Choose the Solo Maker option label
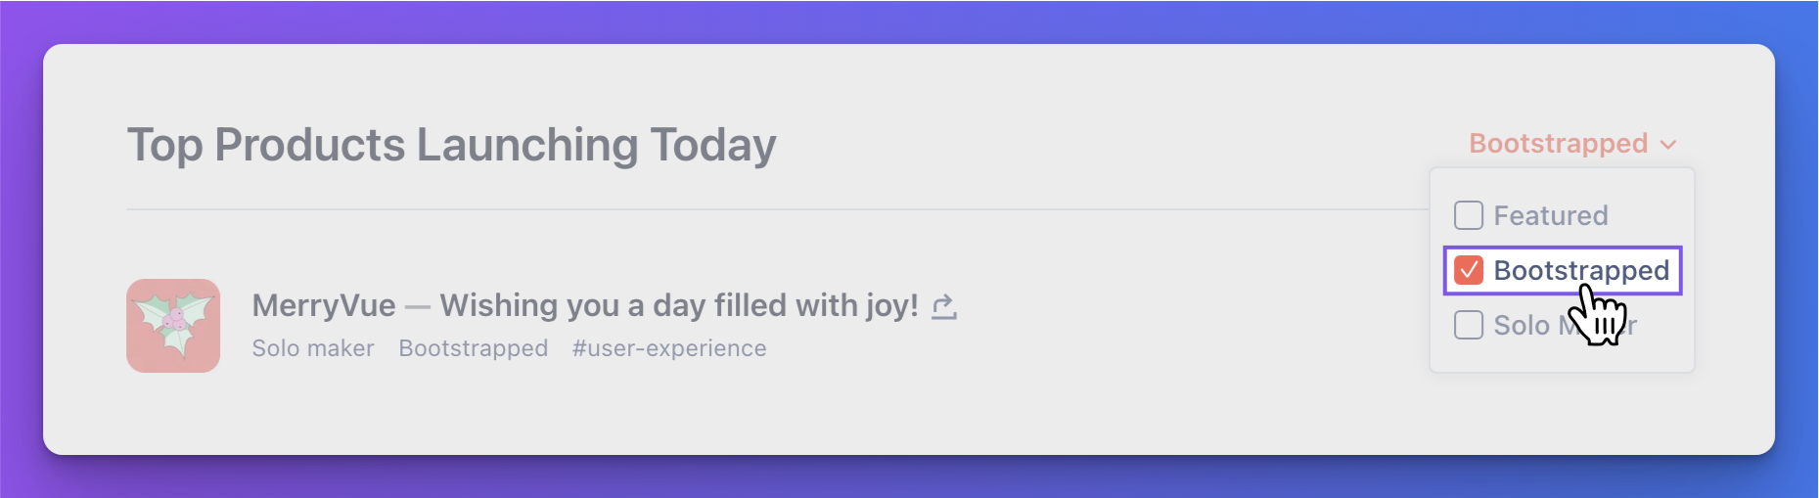 pos(1565,325)
